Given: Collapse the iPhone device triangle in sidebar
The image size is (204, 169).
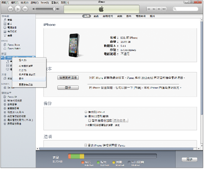Looking at the screenshot, I should tap(2, 58).
